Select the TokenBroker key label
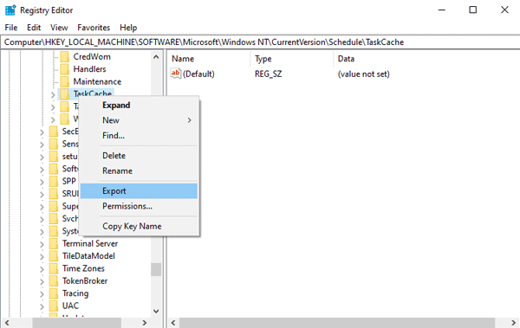The width and height of the screenshot is (520, 328). coord(85,281)
